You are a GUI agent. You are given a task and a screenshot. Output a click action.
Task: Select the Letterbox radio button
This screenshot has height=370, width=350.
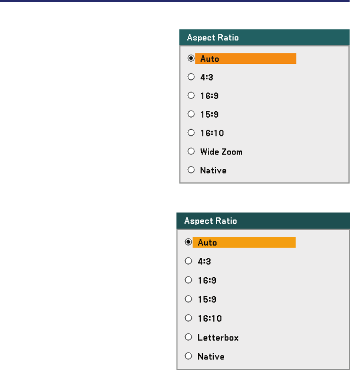point(189,337)
